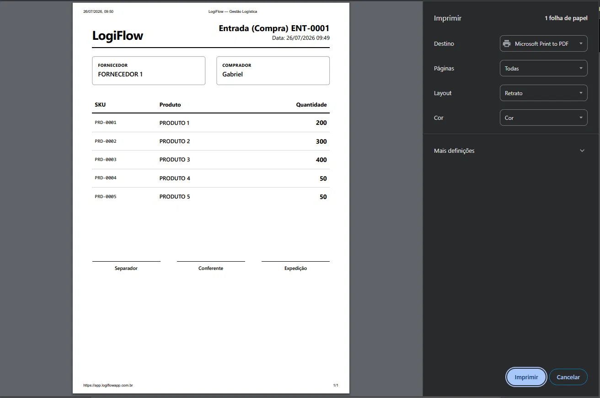Click quantity 400 for PRODUTO 3
Viewport: 600px width, 398px height.
point(321,160)
